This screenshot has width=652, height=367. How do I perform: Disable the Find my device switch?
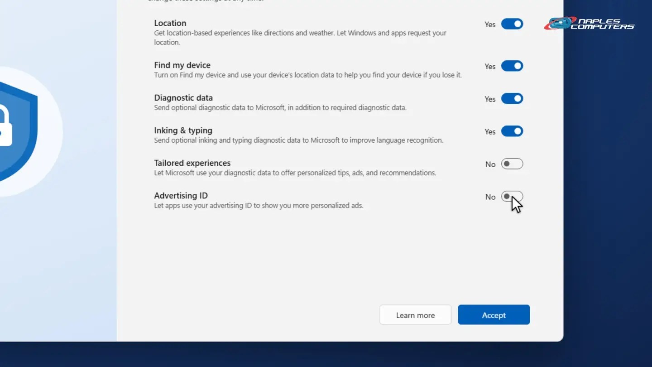pos(512,66)
